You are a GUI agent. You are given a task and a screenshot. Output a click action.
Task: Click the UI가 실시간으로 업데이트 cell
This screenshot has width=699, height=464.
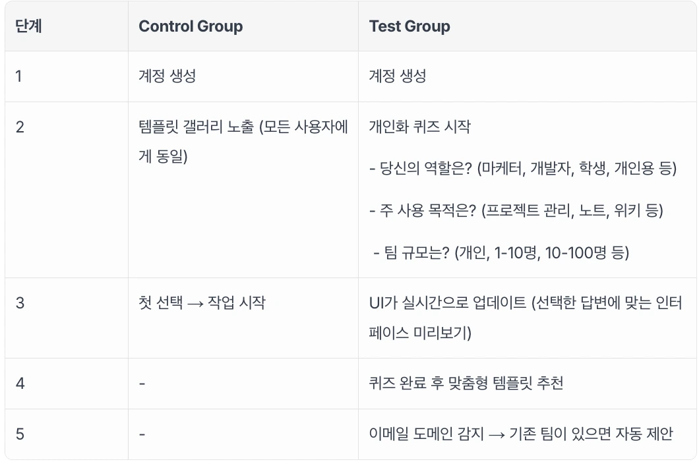(x=526, y=318)
